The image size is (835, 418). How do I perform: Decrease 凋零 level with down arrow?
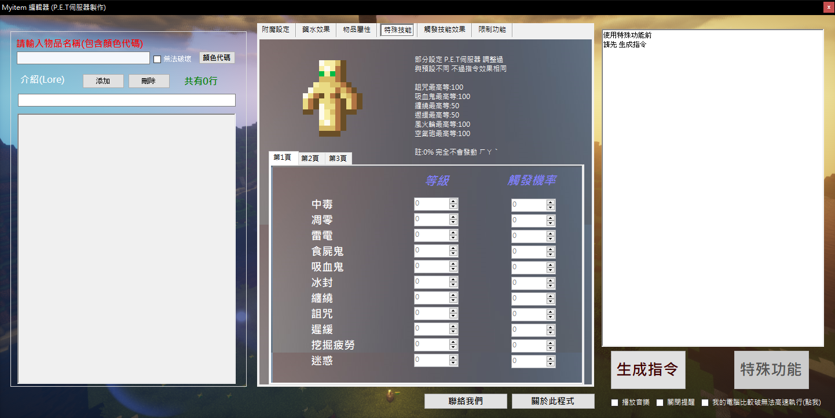[453, 223]
